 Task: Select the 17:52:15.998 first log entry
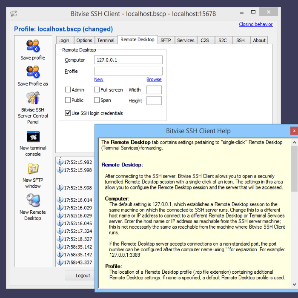pyautogui.click(x=78, y=170)
